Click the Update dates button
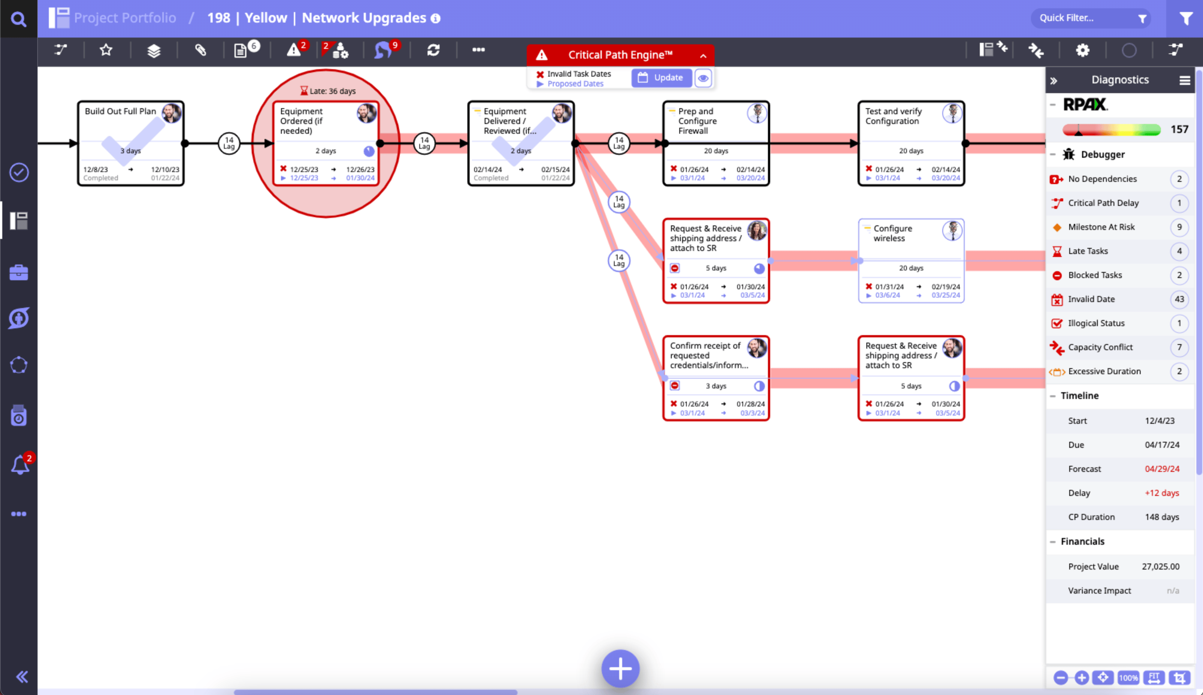Image resolution: width=1203 pixels, height=695 pixels. click(x=661, y=78)
